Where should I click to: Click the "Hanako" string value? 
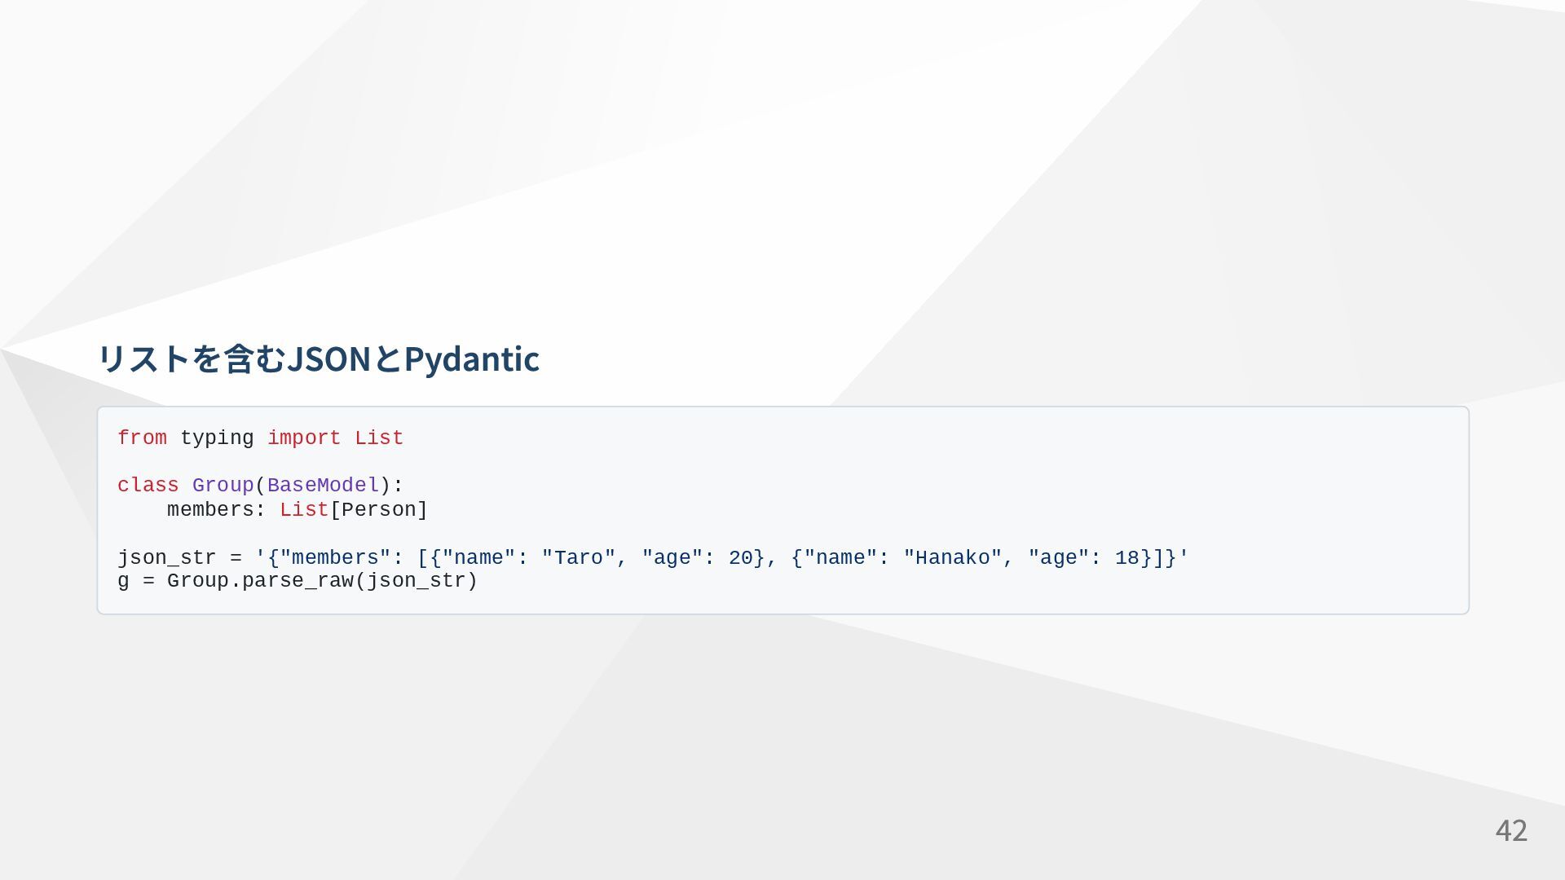[x=953, y=558]
